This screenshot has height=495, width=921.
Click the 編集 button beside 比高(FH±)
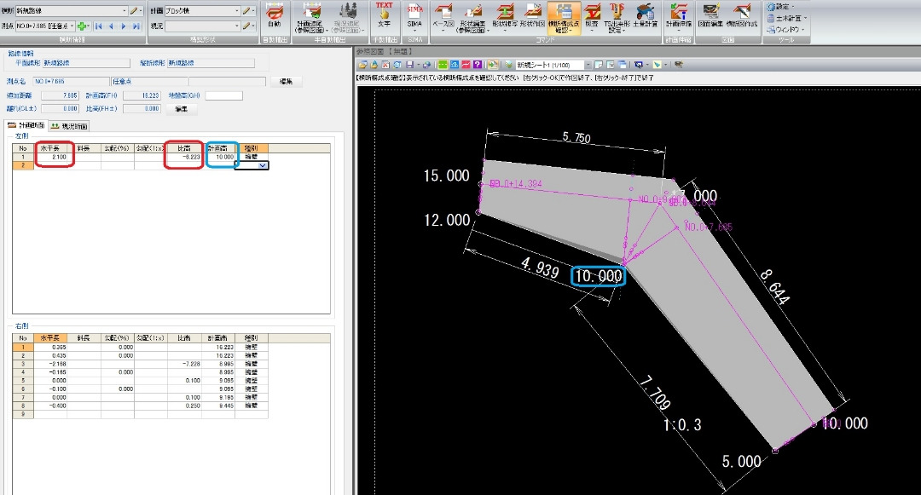(x=182, y=109)
